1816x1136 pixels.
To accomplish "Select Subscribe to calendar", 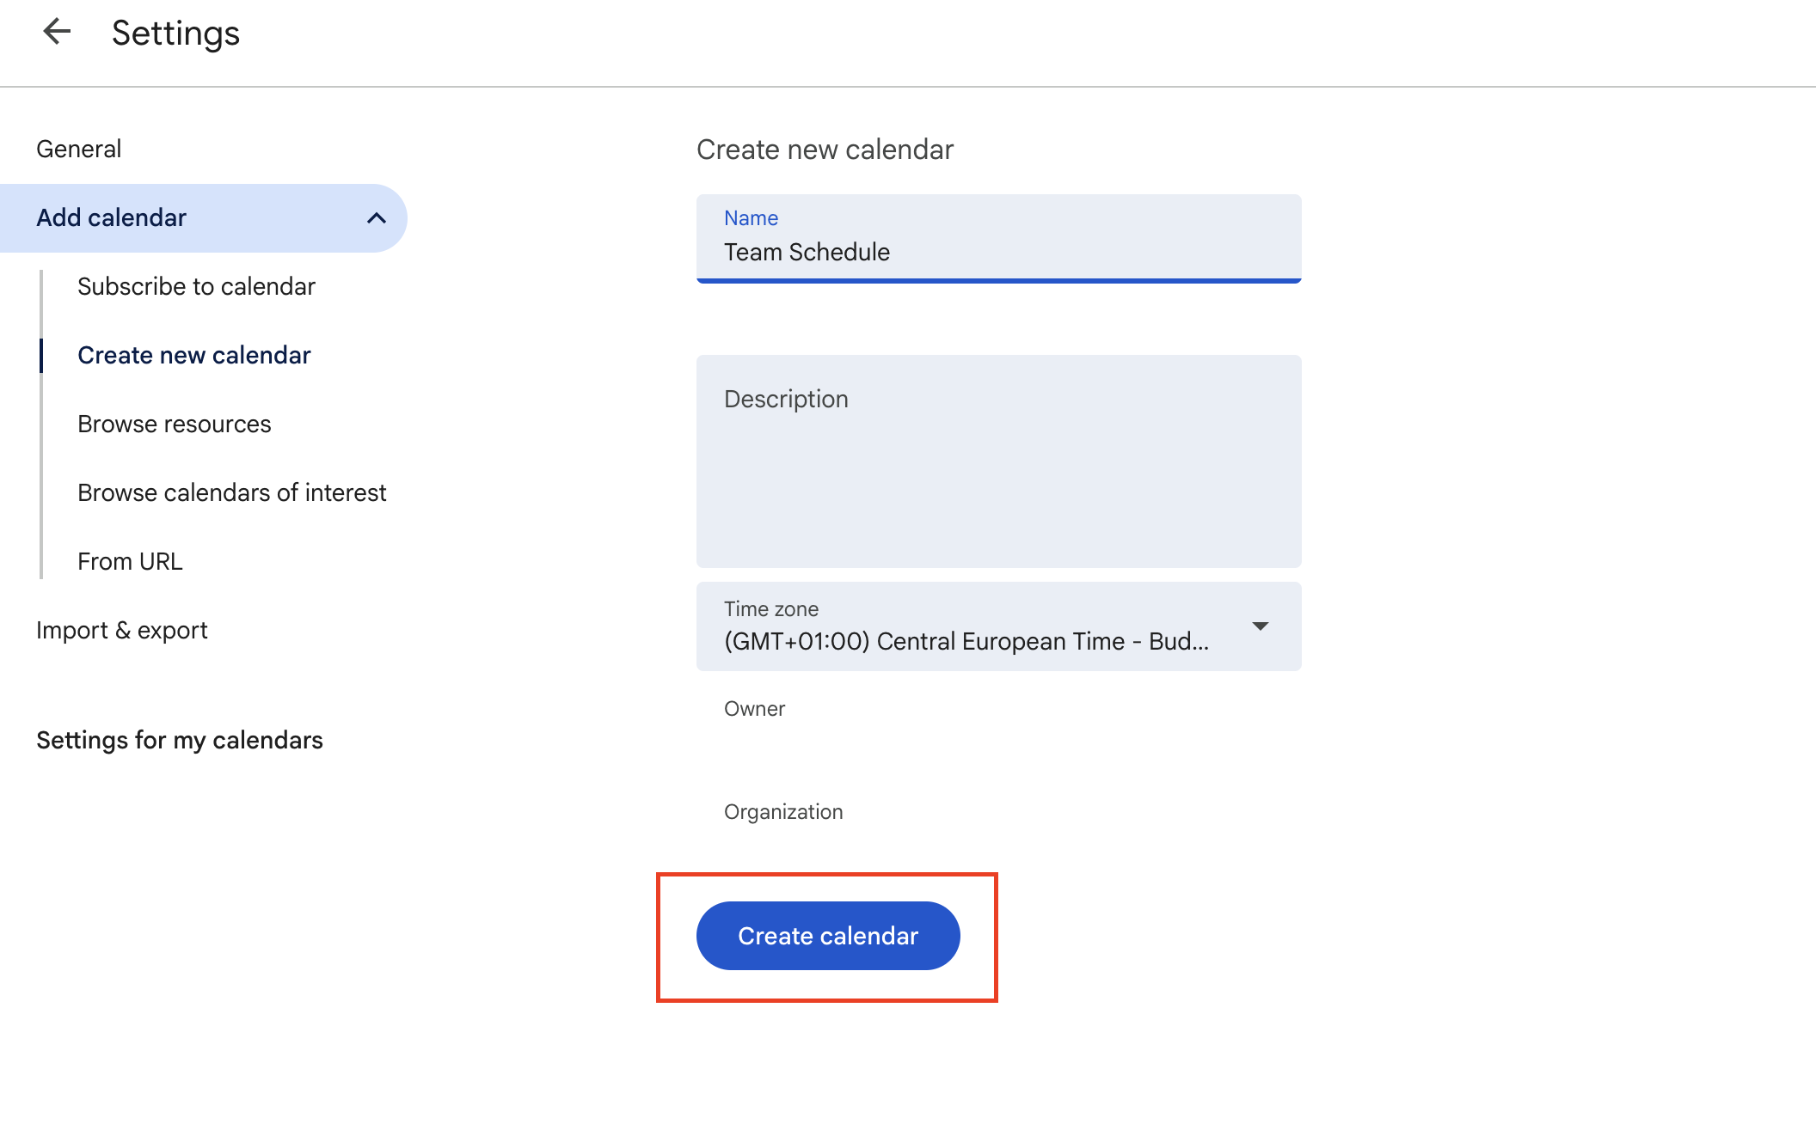I will pyautogui.click(x=196, y=286).
